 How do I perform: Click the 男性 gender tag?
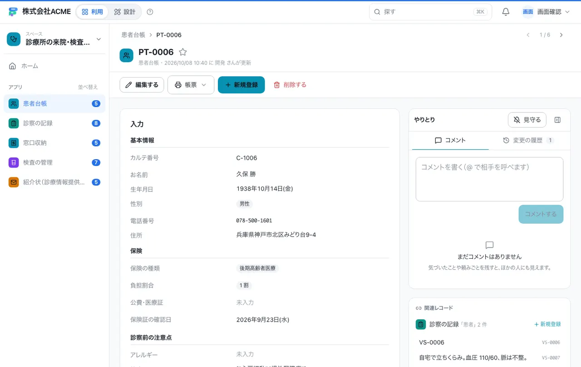[245, 204]
